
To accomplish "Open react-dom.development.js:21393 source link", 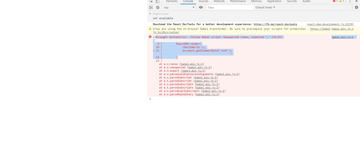I will pos(330,24).
